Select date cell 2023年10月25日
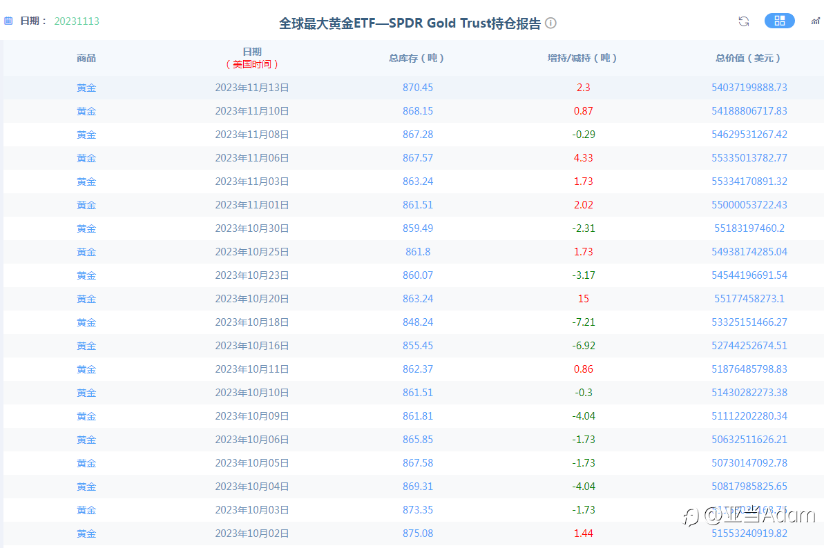 (251, 252)
